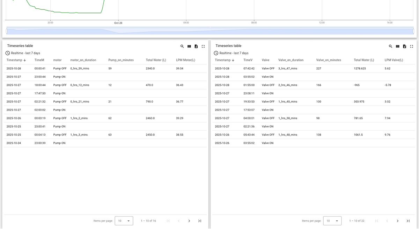Open columns display settings on motor table
Screen dimensions: 419x235
[189, 46]
